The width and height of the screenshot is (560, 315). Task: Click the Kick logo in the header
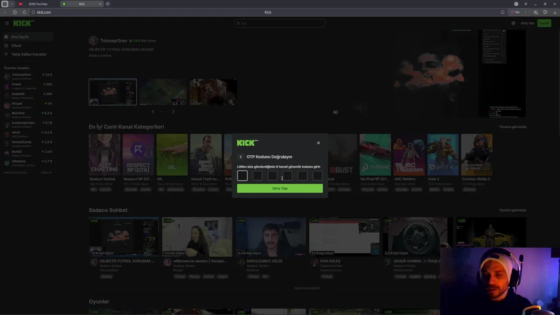click(x=24, y=23)
